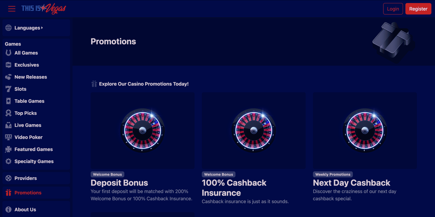
Task: Open Exclusives in the games menu
Action: click(x=27, y=65)
